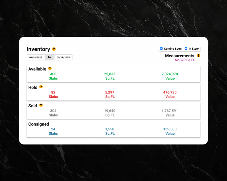
Task: Click the Consigned value 139,500
Action: [170, 129]
